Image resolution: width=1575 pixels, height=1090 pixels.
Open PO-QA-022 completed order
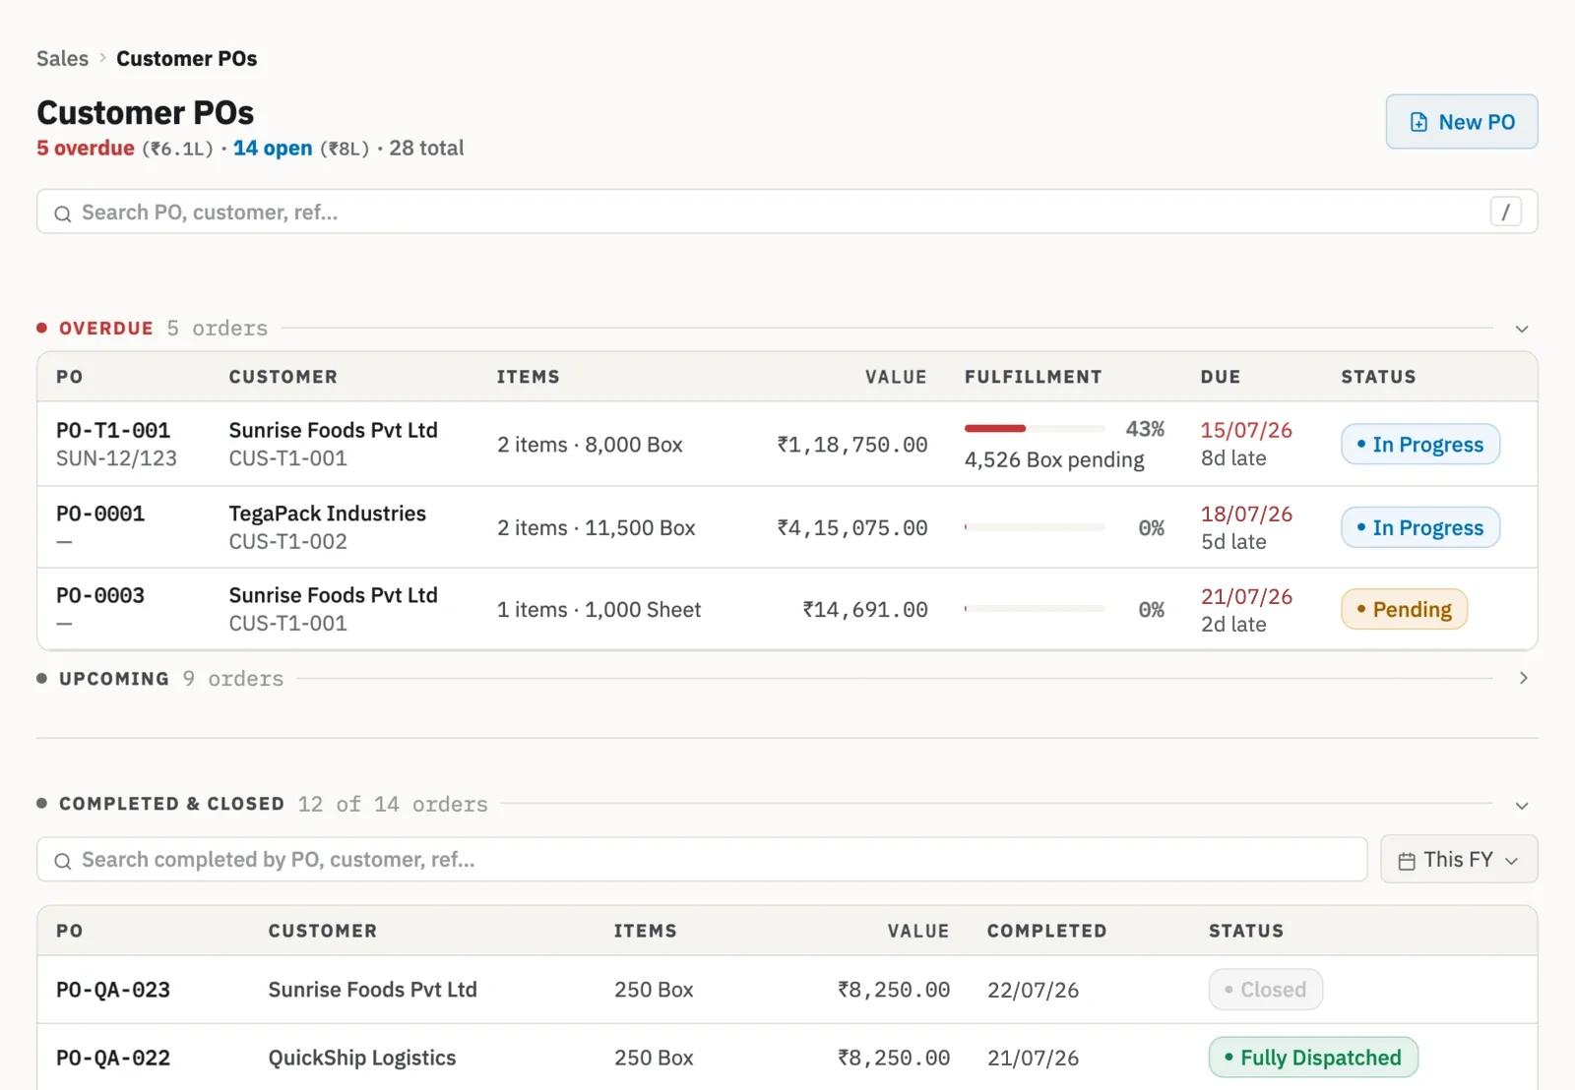coord(787,1058)
